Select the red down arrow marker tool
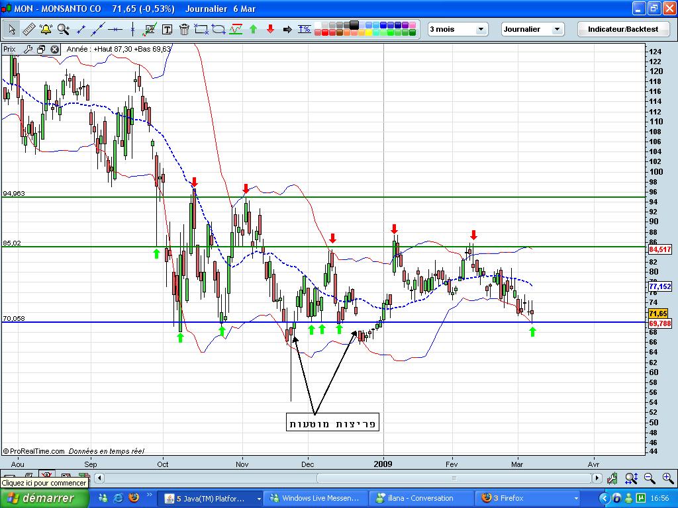Viewport: 678px width, 508px height. tap(271, 29)
